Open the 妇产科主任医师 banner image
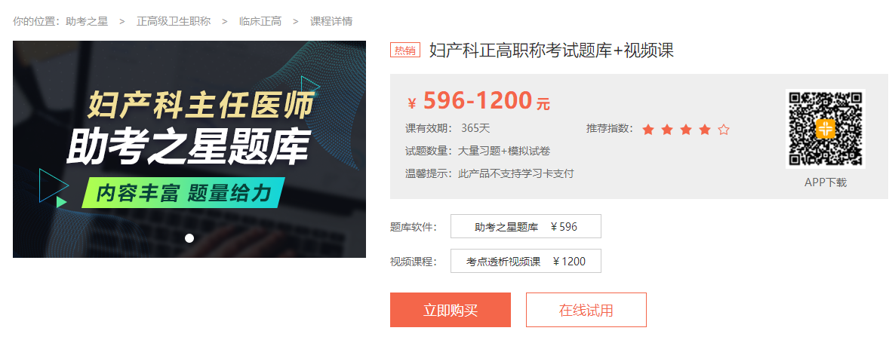Image resolution: width=895 pixels, height=340 pixels. [x=189, y=149]
